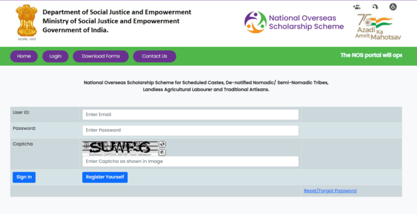Click the scrolling 'The NOS portal will ope' notice
This screenshot has height=214, width=417.
pos(371,55)
